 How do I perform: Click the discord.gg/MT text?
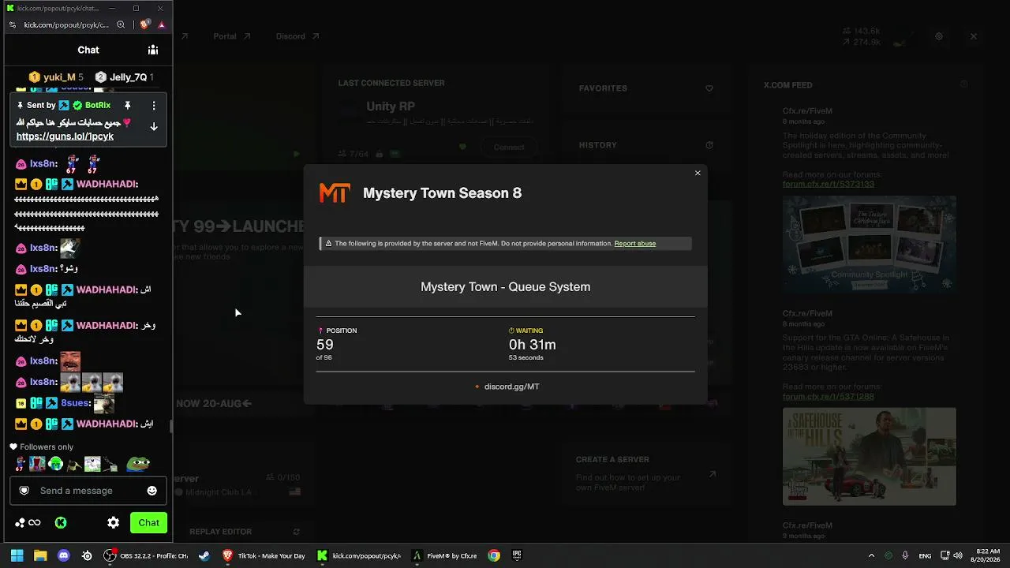click(511, 387)
